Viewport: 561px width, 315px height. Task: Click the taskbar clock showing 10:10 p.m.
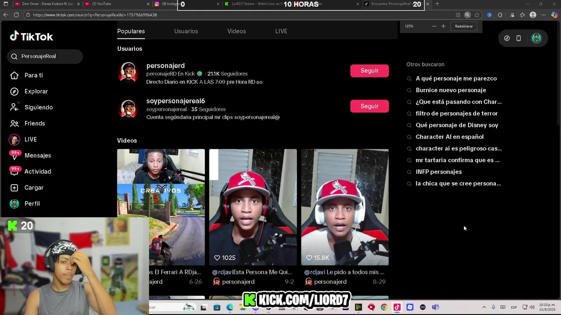[x=547, y=307]
